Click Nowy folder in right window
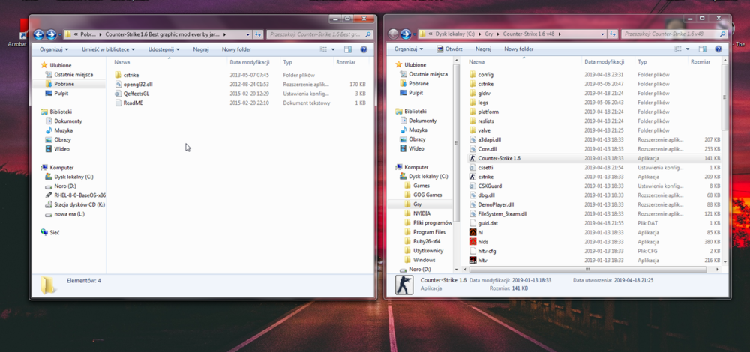Viewport: 750px width, 352px height. pyautogui.click(x=518, y=49)
